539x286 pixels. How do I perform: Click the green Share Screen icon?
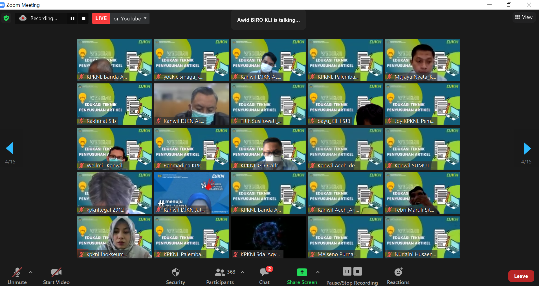[x=302, y=272]
